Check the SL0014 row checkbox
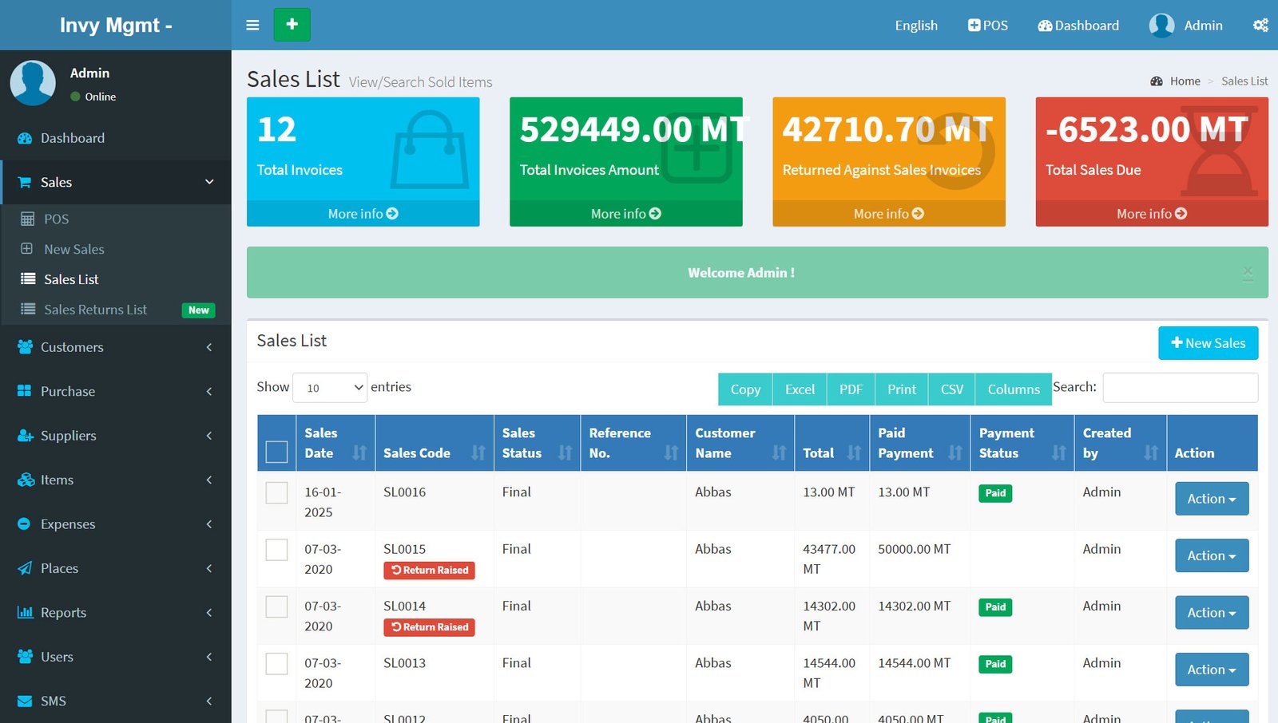The image size is (1278, 723). pyautogui.click(x=276, y=606)
